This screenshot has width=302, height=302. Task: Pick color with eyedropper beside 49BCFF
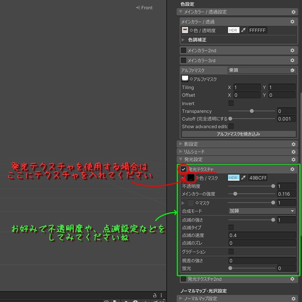click(243, 178)
